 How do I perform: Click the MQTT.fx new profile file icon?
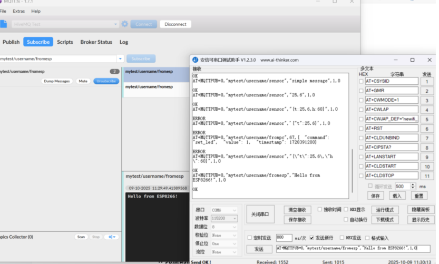[3, 24]
